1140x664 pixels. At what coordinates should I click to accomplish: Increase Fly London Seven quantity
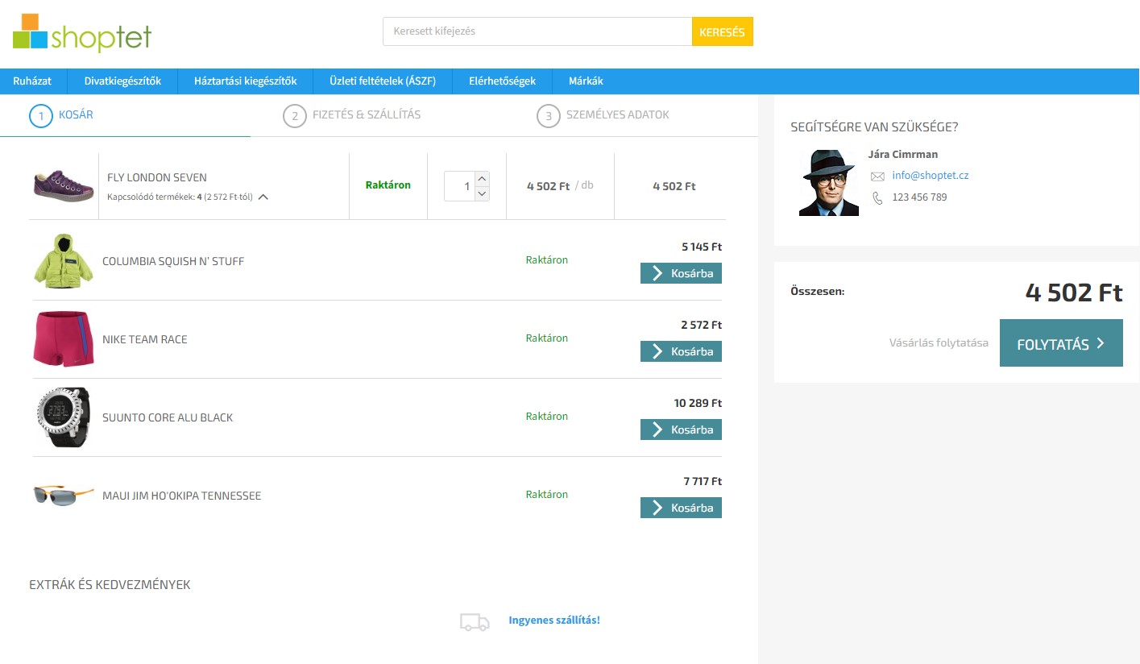482,179
